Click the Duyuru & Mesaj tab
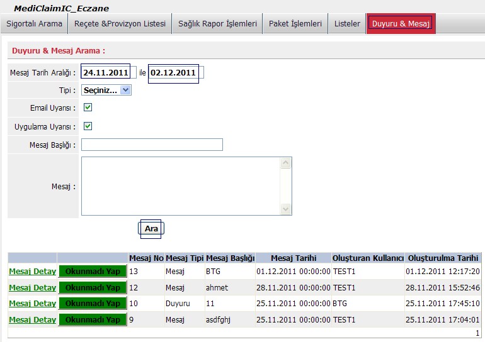This screenshot has height=342, width=485. tap(401, 24)
